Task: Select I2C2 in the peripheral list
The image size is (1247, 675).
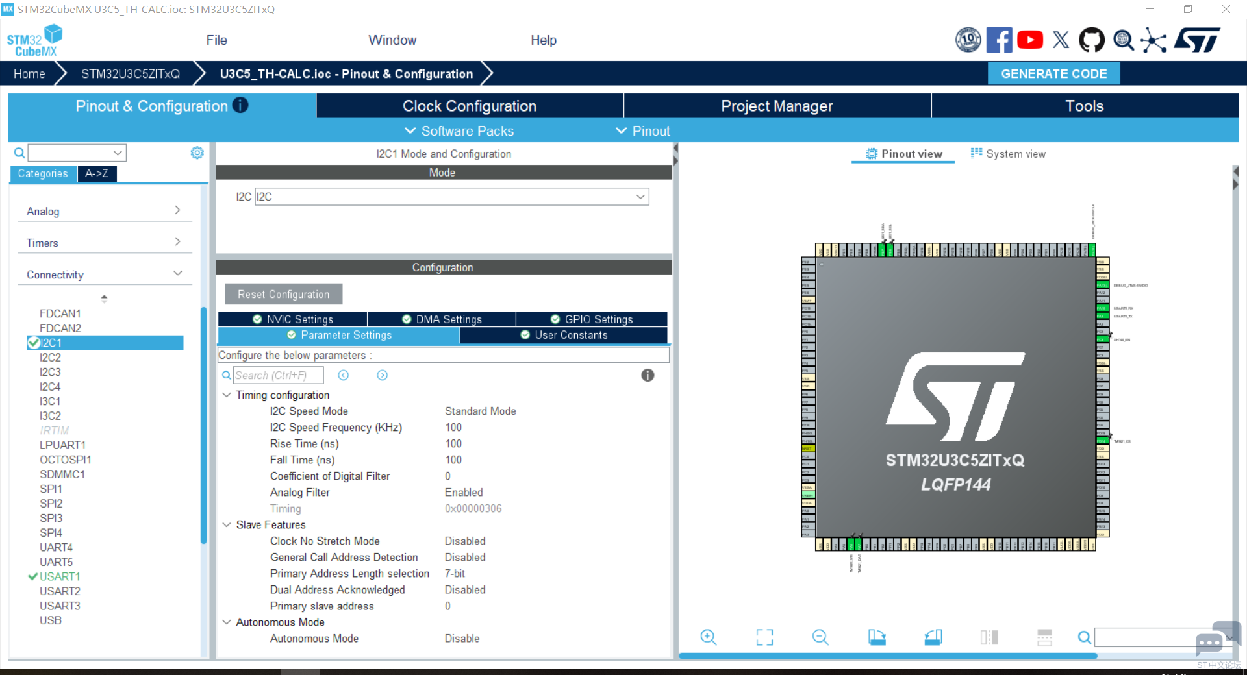Action: tap(50, 358)
